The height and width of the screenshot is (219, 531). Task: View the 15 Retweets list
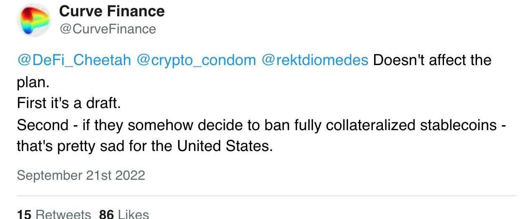(x=54, y=214)
